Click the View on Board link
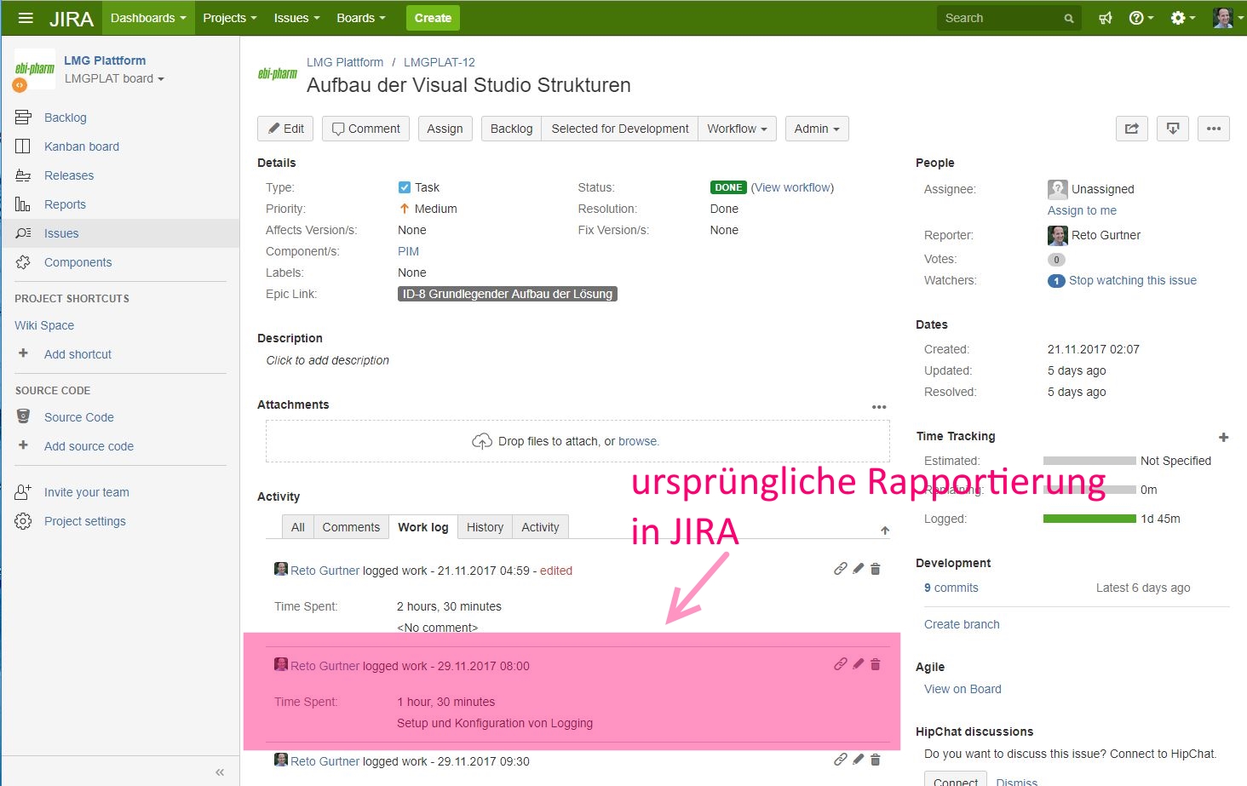1247x786 pixels. pos(963,689)
